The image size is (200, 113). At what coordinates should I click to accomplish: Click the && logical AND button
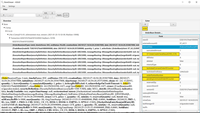pos(46,13)
